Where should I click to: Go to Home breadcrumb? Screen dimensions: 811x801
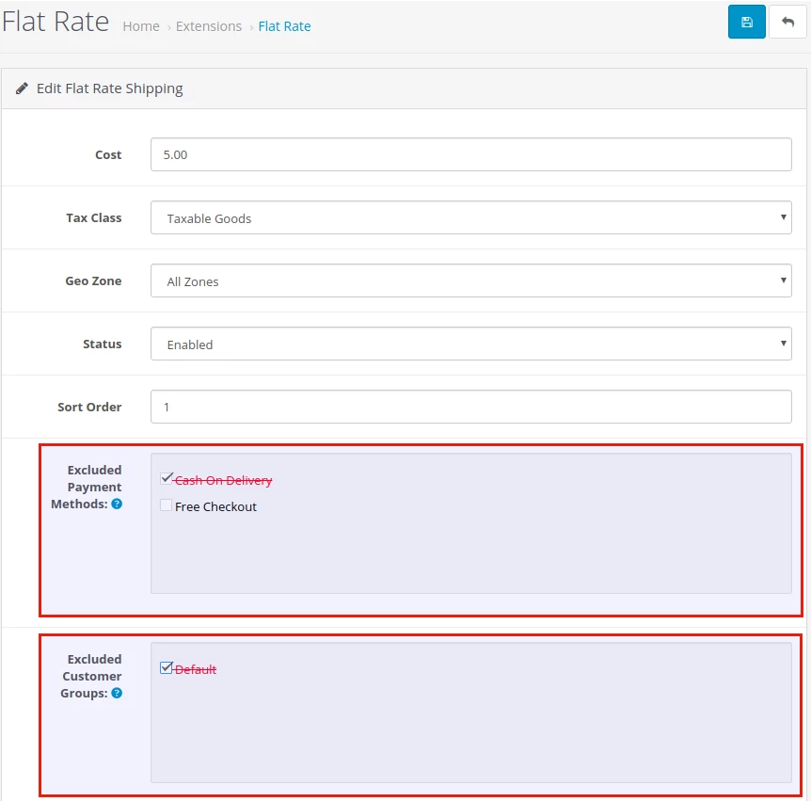click(141, 26)
